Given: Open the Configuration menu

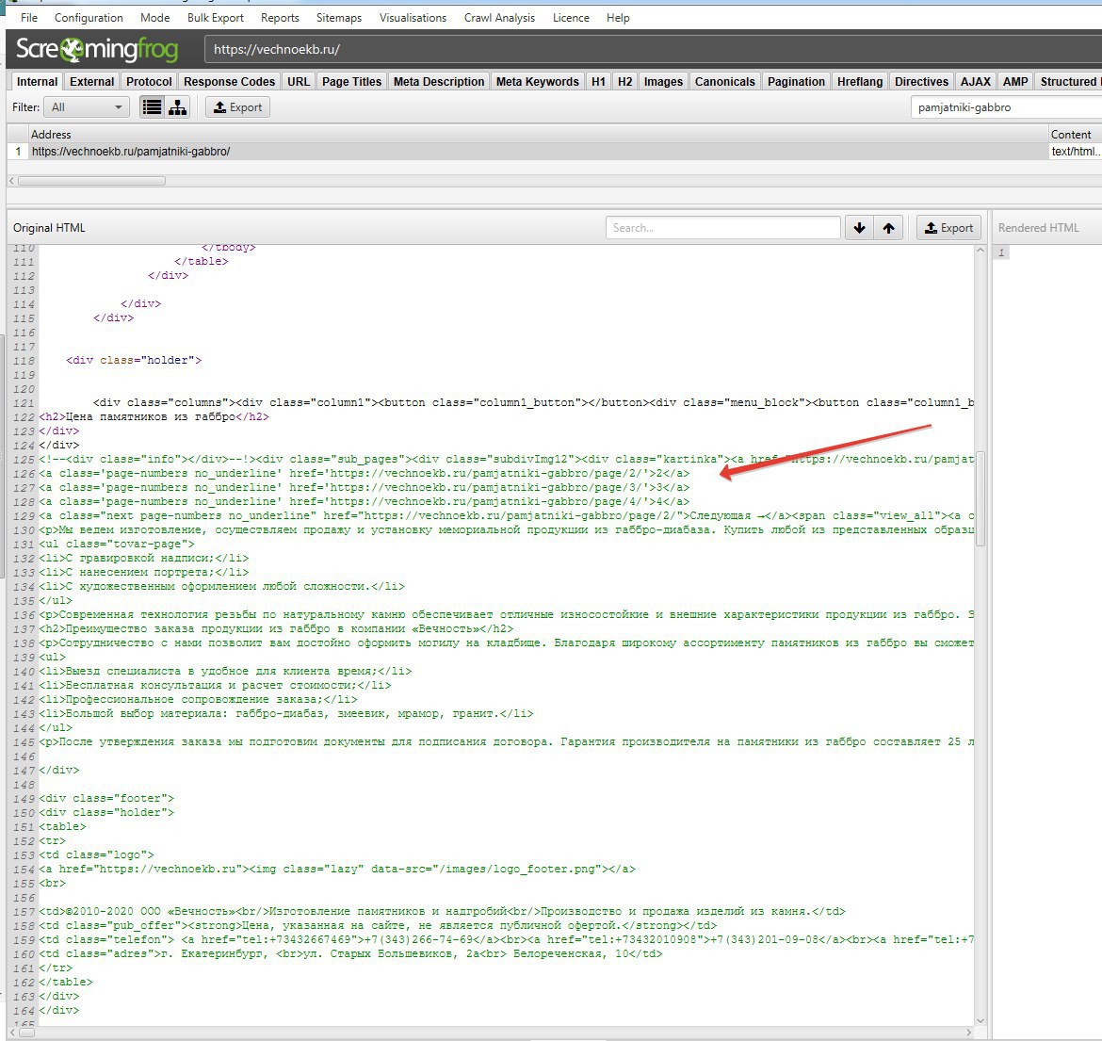Looking at the screenshot, I should point(89,18).
